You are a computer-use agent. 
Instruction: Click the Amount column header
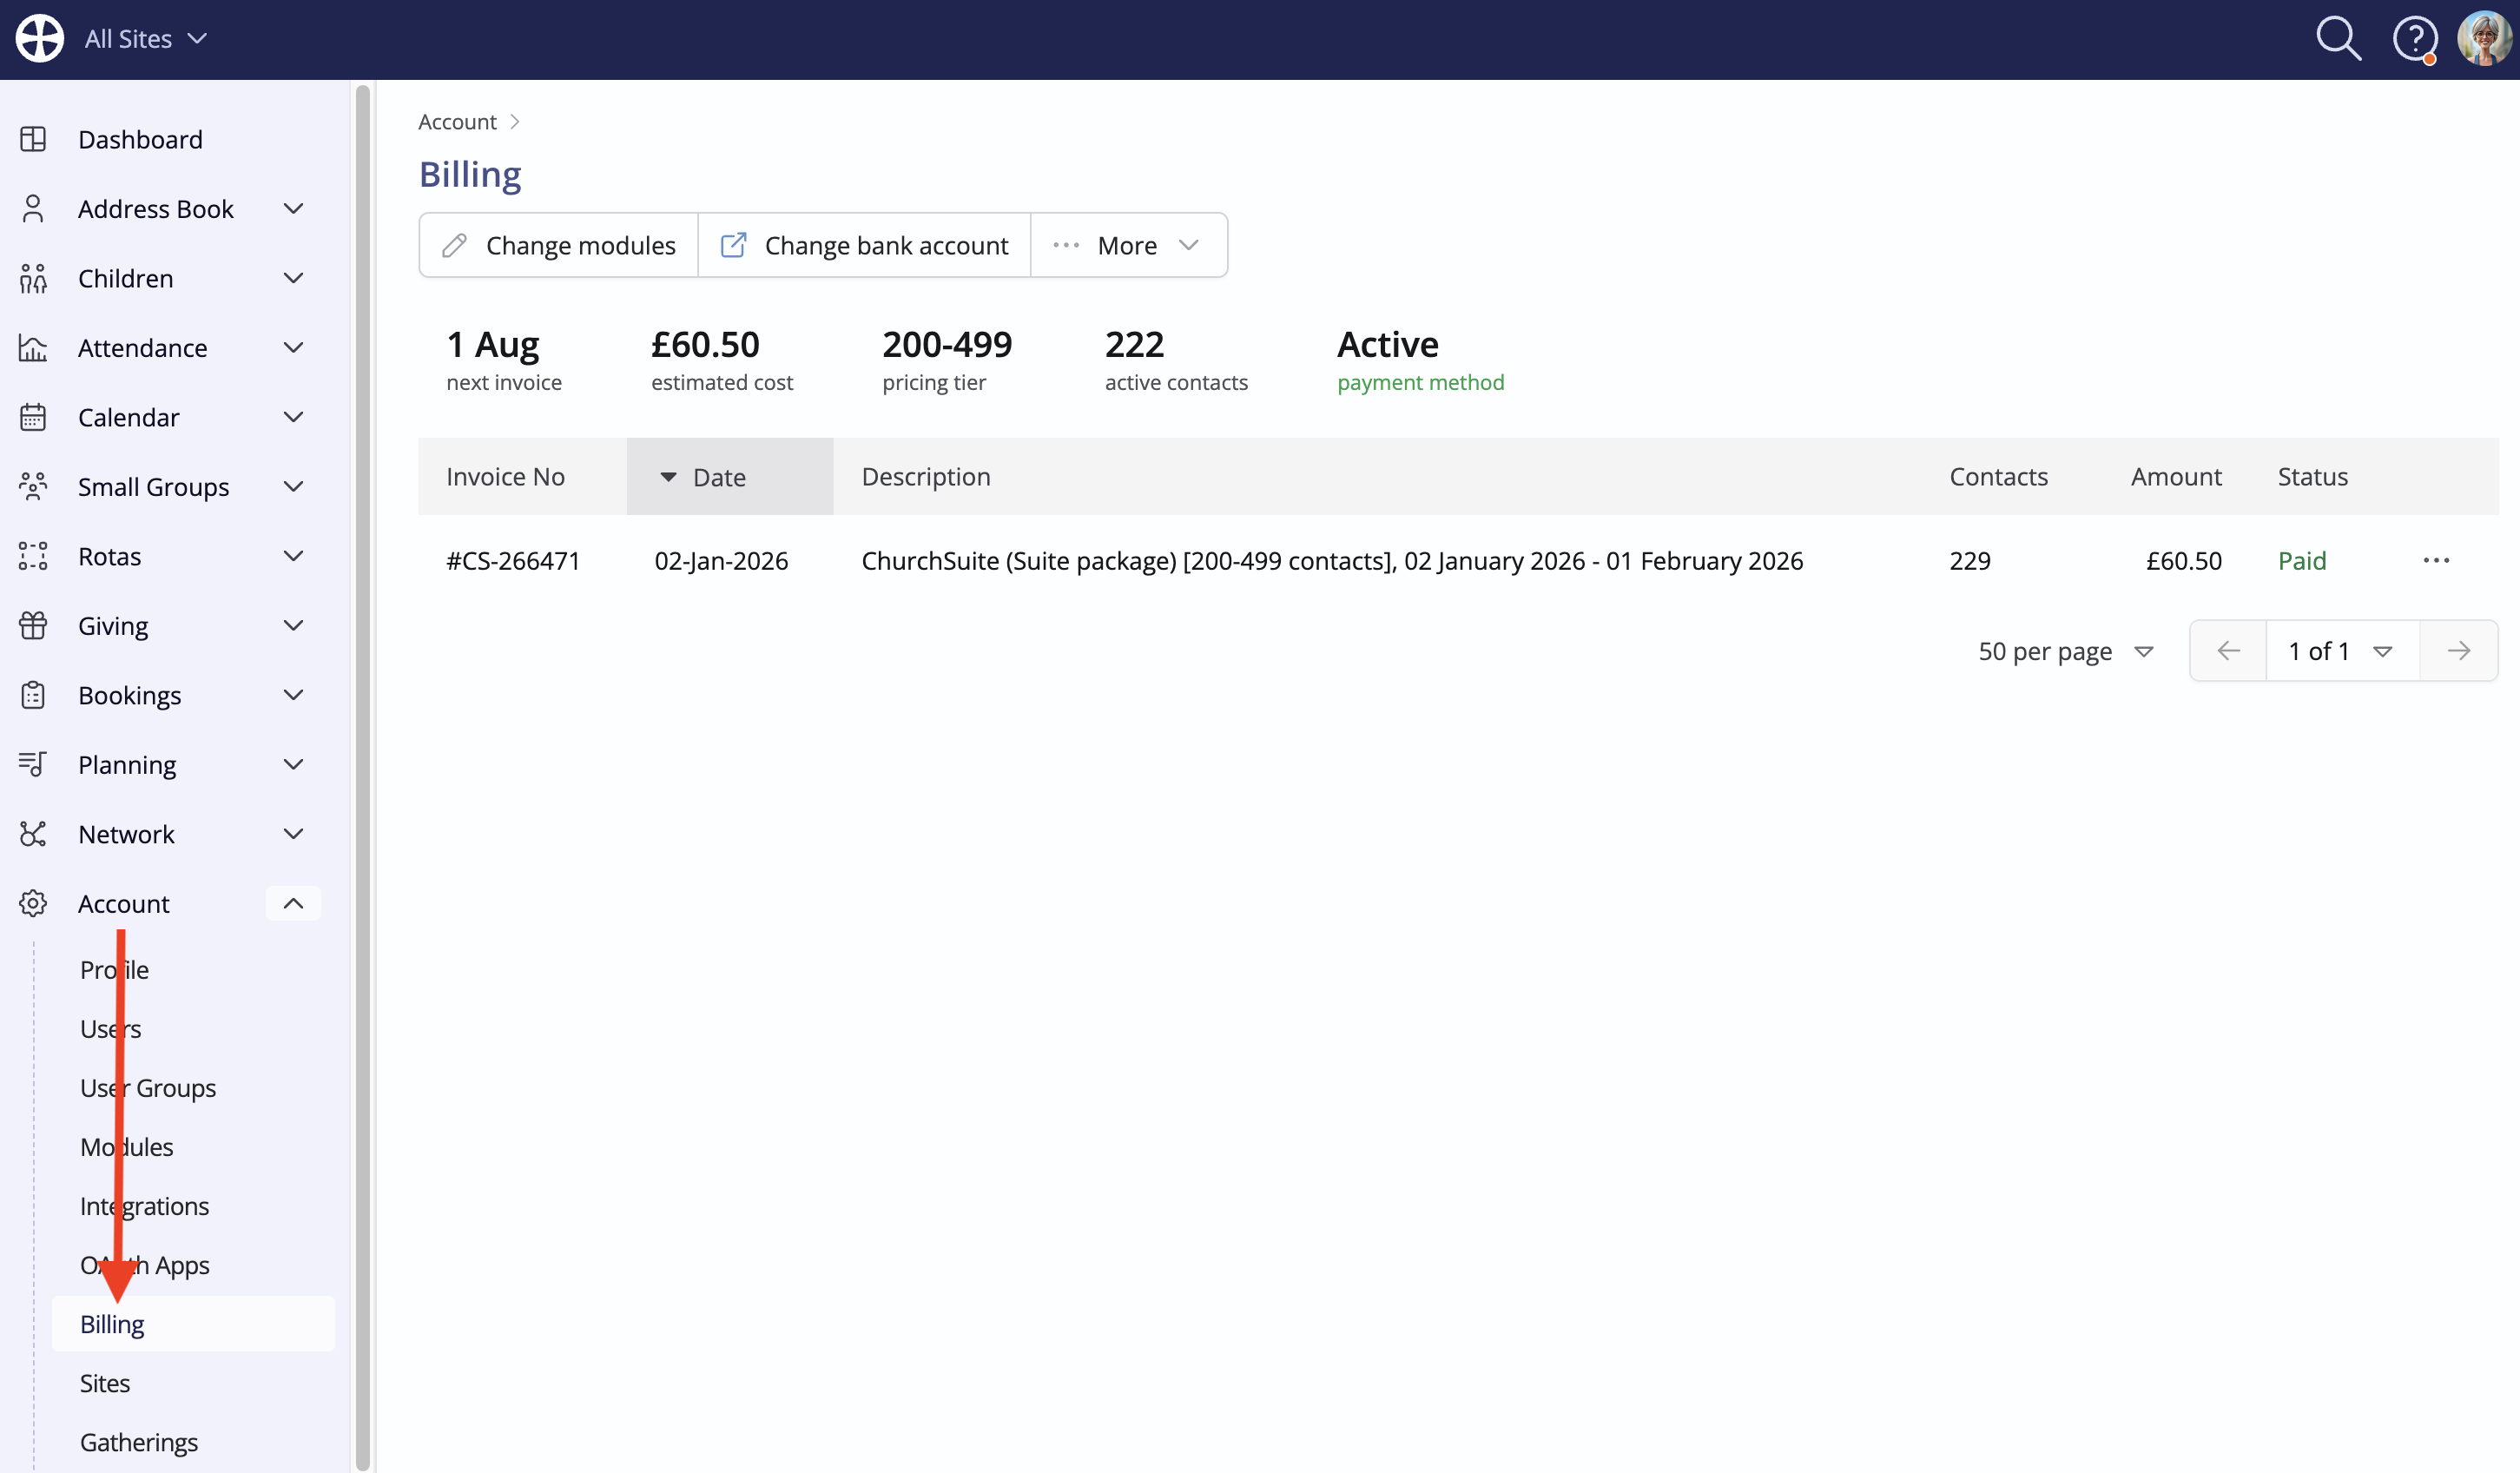[x=2176, y=477]
